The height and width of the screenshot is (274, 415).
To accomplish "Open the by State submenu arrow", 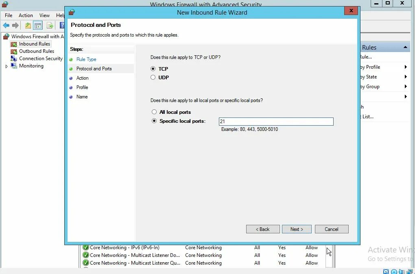I will 406,77.
